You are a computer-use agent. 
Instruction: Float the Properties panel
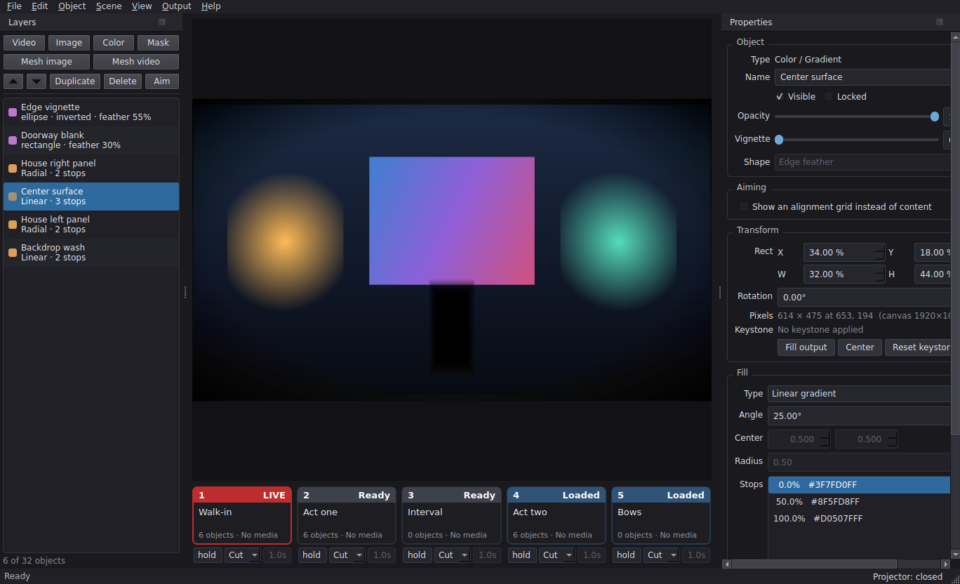coord(940,22)
